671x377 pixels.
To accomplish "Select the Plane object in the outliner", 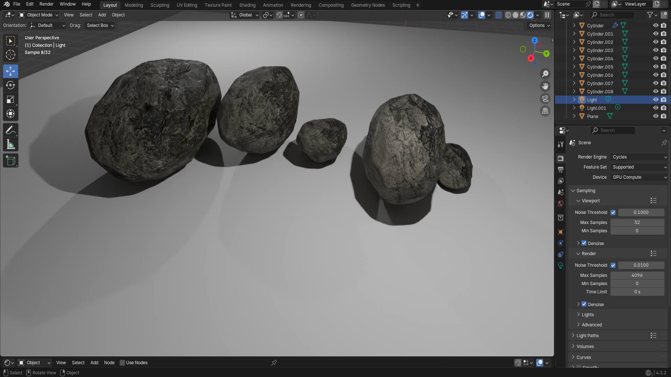I will click(x=592, y=116).
